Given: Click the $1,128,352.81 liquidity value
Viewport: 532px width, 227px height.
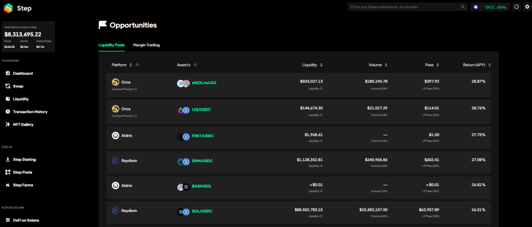Looking at the screenshot, I should 310,160.
